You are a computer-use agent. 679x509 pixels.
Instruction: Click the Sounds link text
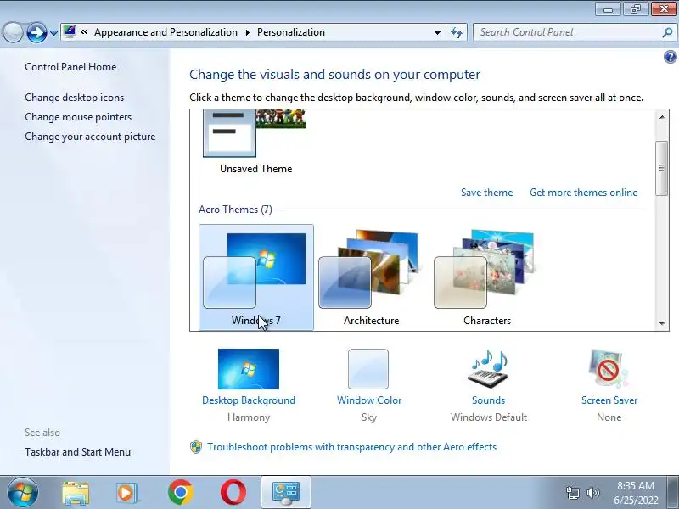[488, 400]
